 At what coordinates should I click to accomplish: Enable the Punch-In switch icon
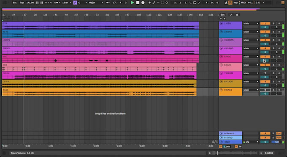(x=190, y=3)
